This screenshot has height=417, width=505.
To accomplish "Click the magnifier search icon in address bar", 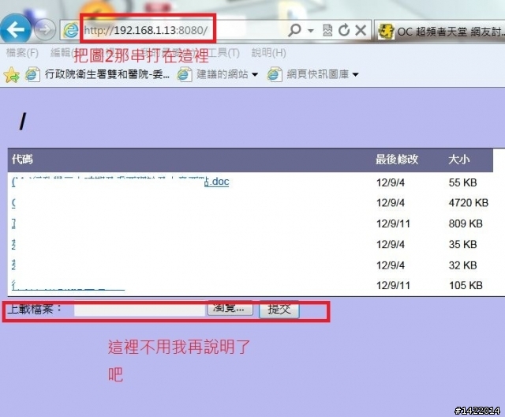I will point(294,30).
